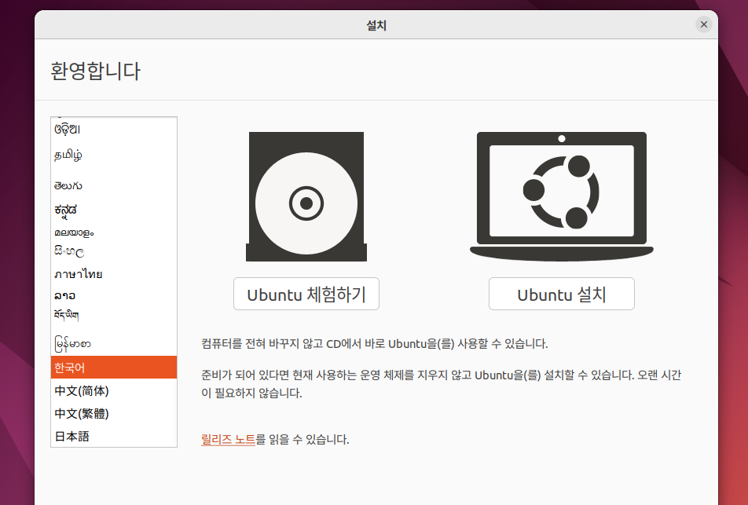748x505 pixels.
Task: Click the Ubuntu 설치 button
Action: [x=562, y=294]
